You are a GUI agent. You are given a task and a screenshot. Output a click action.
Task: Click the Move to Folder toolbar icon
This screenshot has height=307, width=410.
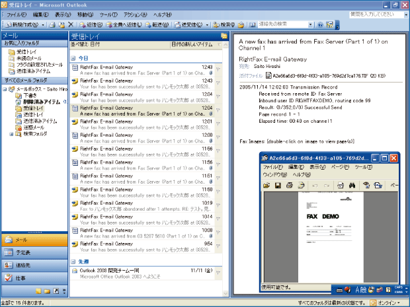point(61,25)
